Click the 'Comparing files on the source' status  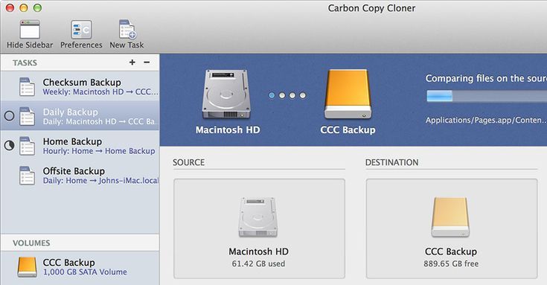[486, 78]
